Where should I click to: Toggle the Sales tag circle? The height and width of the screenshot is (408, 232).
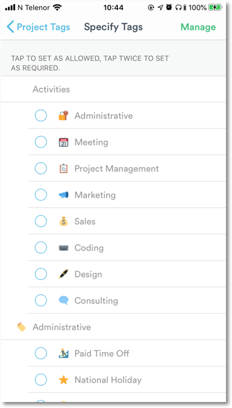[x=41, y=221]
